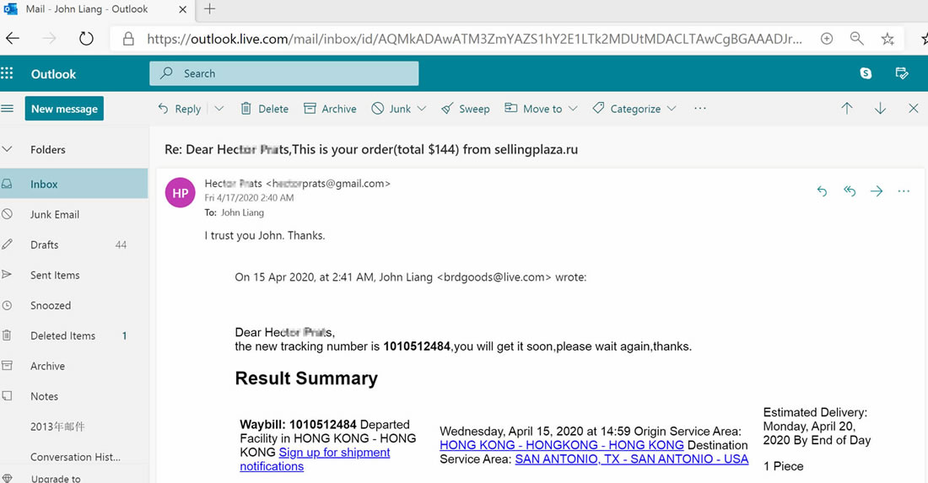Click into the Search box
The image size is (928, 483).
283,73
